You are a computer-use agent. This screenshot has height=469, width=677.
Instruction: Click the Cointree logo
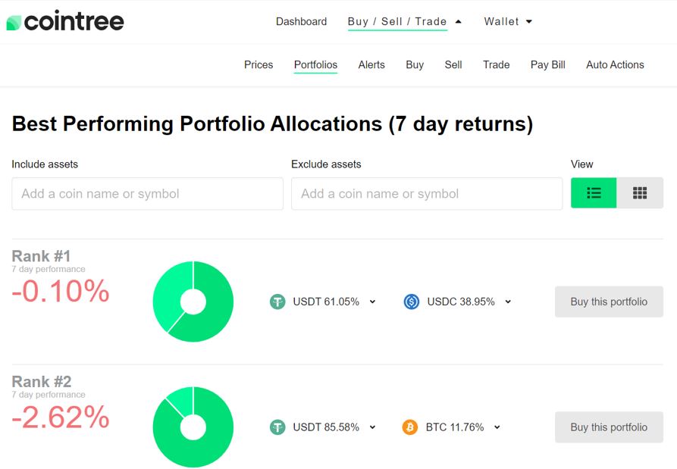tap(65, 21)
